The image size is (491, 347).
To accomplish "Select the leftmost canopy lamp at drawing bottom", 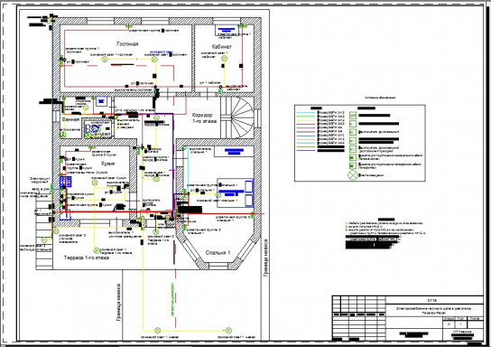I will click(158, 330).
